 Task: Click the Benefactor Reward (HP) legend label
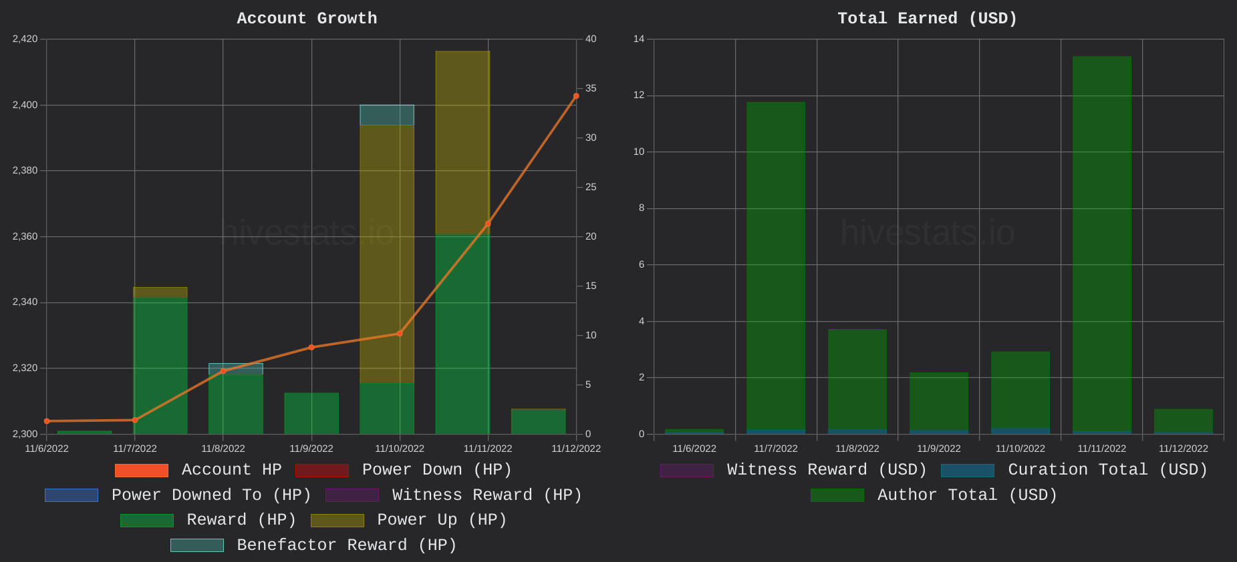[x=347, y=545]
